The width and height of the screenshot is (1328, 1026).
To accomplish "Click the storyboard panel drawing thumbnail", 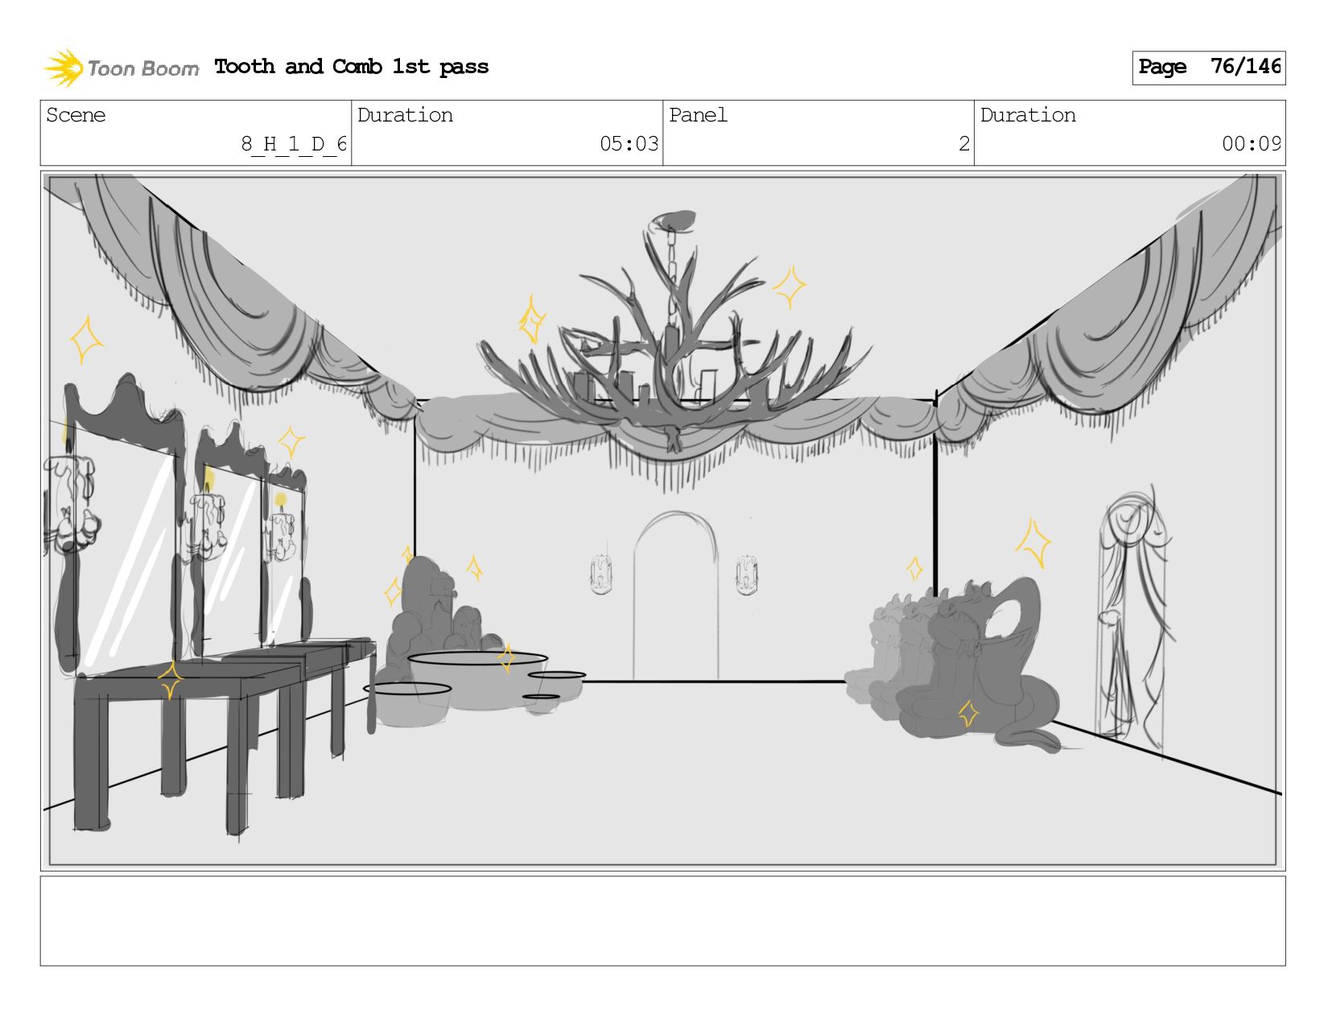I will point(662,521).
